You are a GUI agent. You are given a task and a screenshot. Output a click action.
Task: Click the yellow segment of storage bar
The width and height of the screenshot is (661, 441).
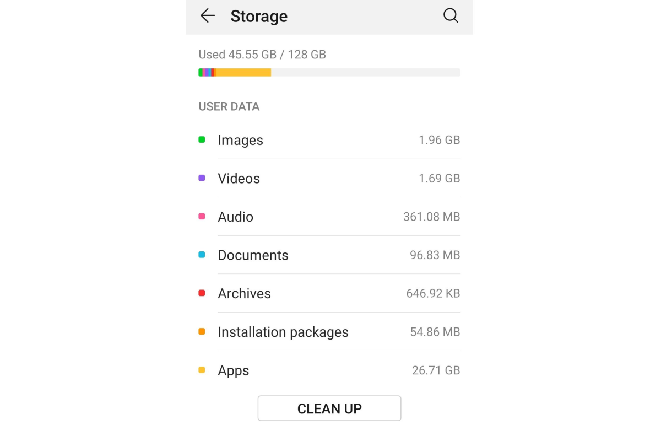(243, 72)
